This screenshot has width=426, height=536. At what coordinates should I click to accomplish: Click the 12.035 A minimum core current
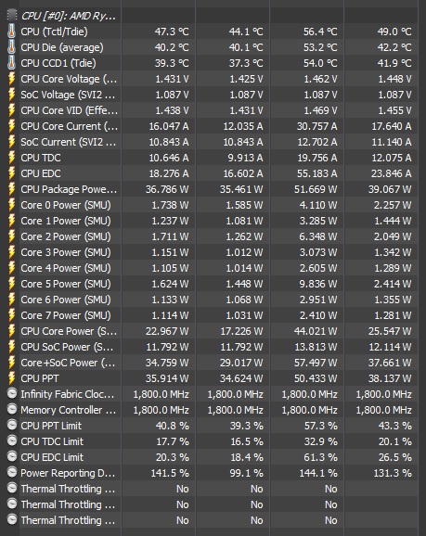[243, 126]
